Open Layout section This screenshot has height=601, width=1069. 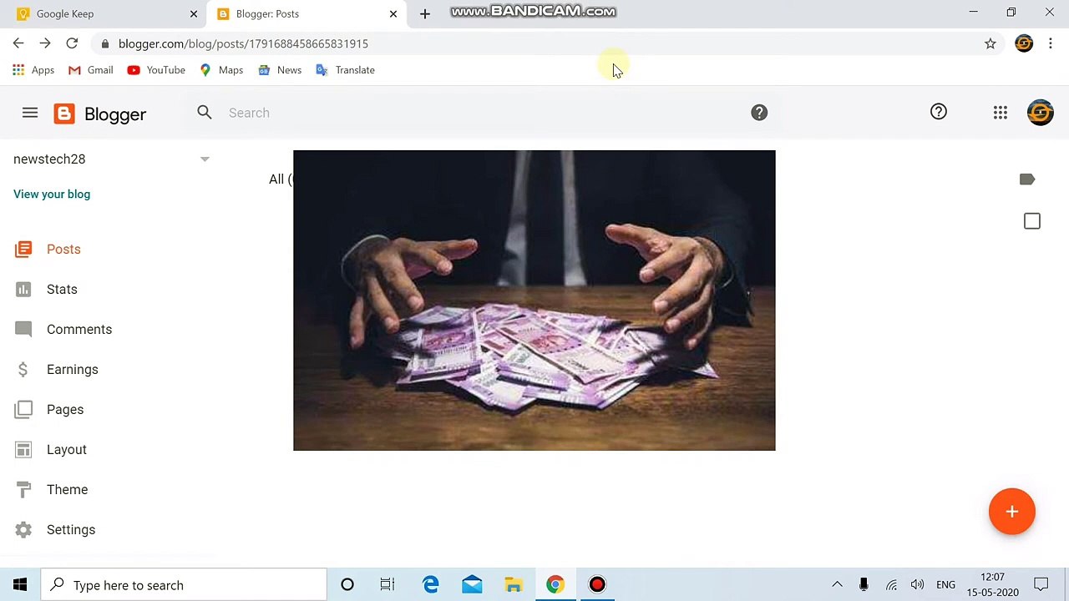coord(67,450)
